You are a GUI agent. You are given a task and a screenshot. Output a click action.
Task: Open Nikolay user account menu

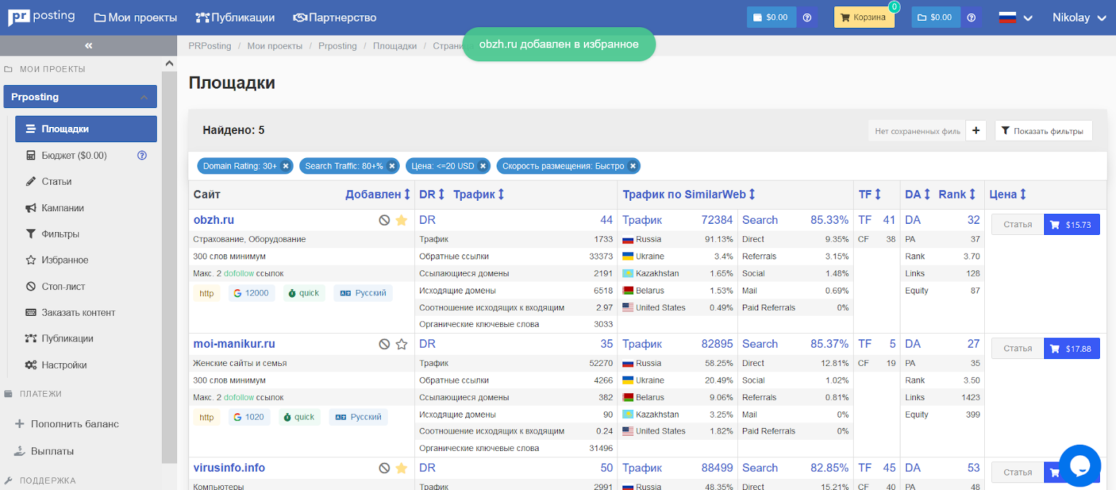click(1079, 17)
